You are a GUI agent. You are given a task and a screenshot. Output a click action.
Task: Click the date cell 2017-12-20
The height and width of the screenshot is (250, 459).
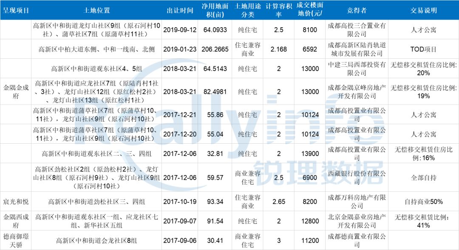pos(180,134)
